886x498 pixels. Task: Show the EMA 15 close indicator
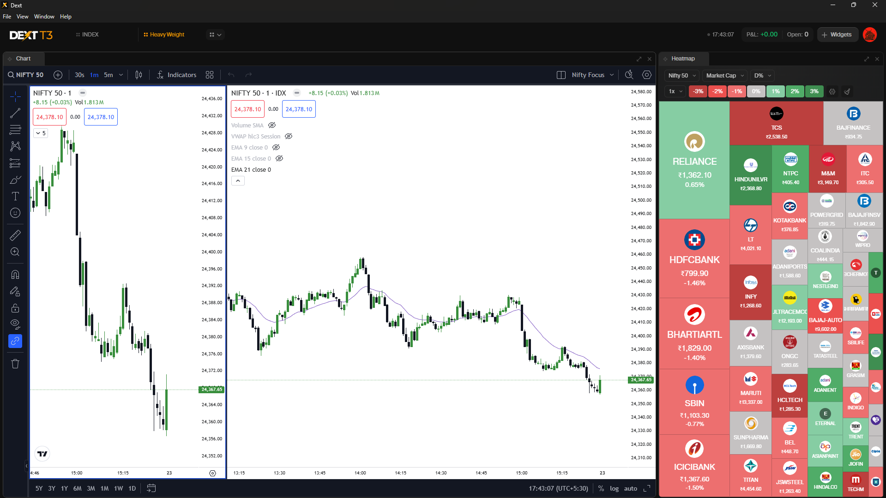coord(279,158)
